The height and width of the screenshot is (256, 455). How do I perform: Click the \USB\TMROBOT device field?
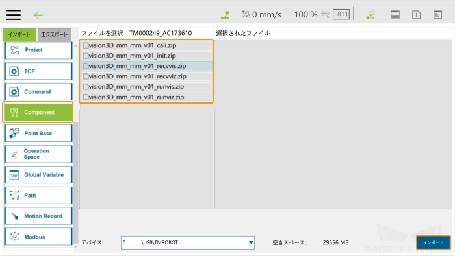click(188, 242)
